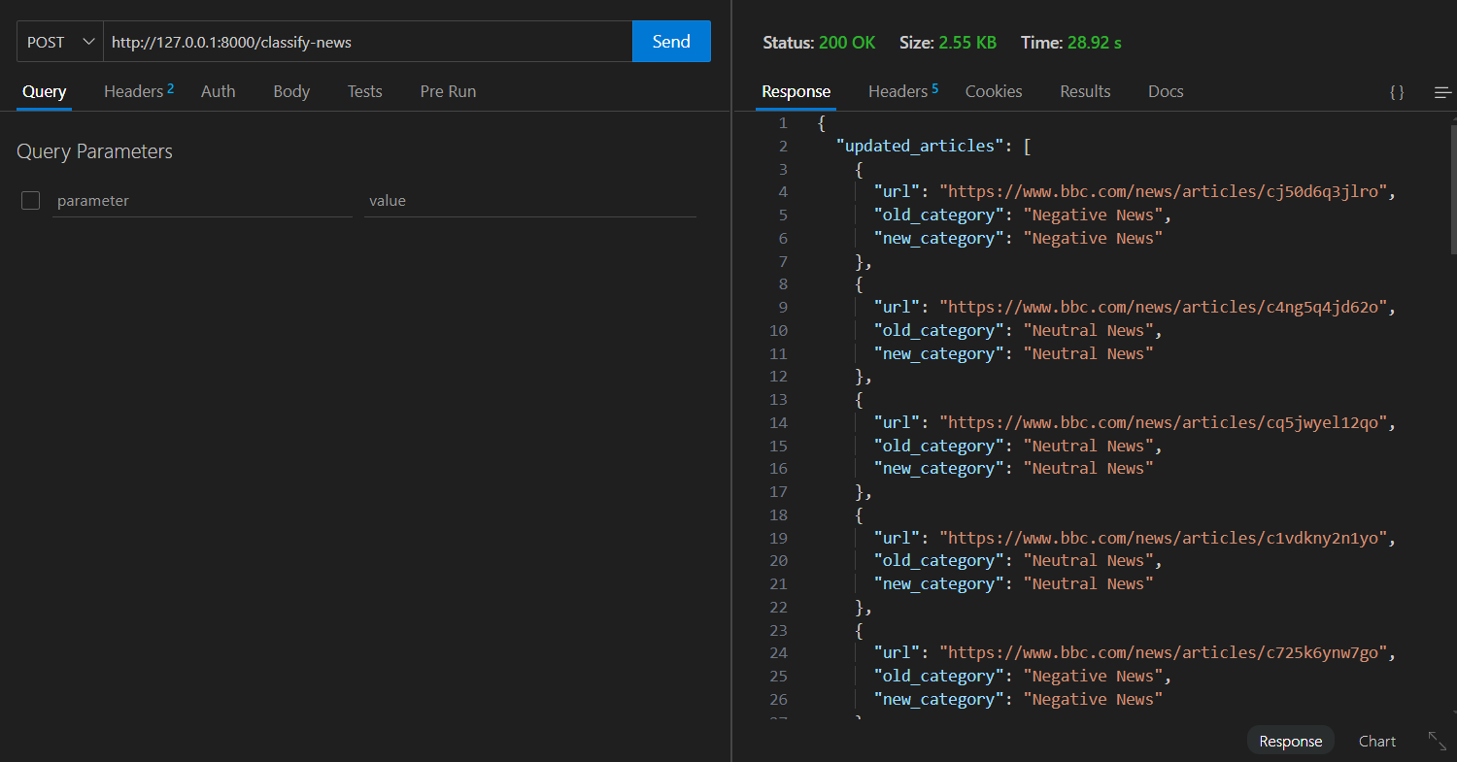Click the Status 200 OK text
1457x762 pixels.
pos(819,43)
